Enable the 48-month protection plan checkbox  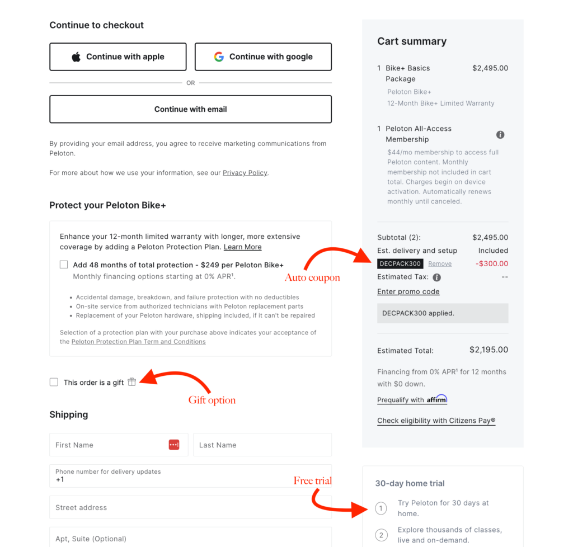(x=63, y=264)
